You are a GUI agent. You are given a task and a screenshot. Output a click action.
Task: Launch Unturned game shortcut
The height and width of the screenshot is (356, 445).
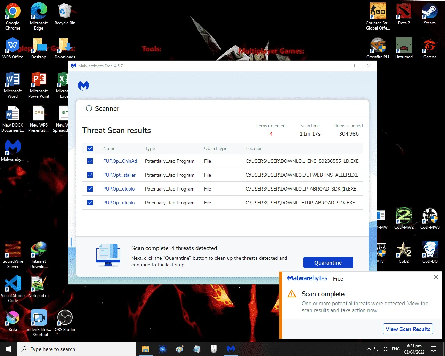tap(404, 48)
